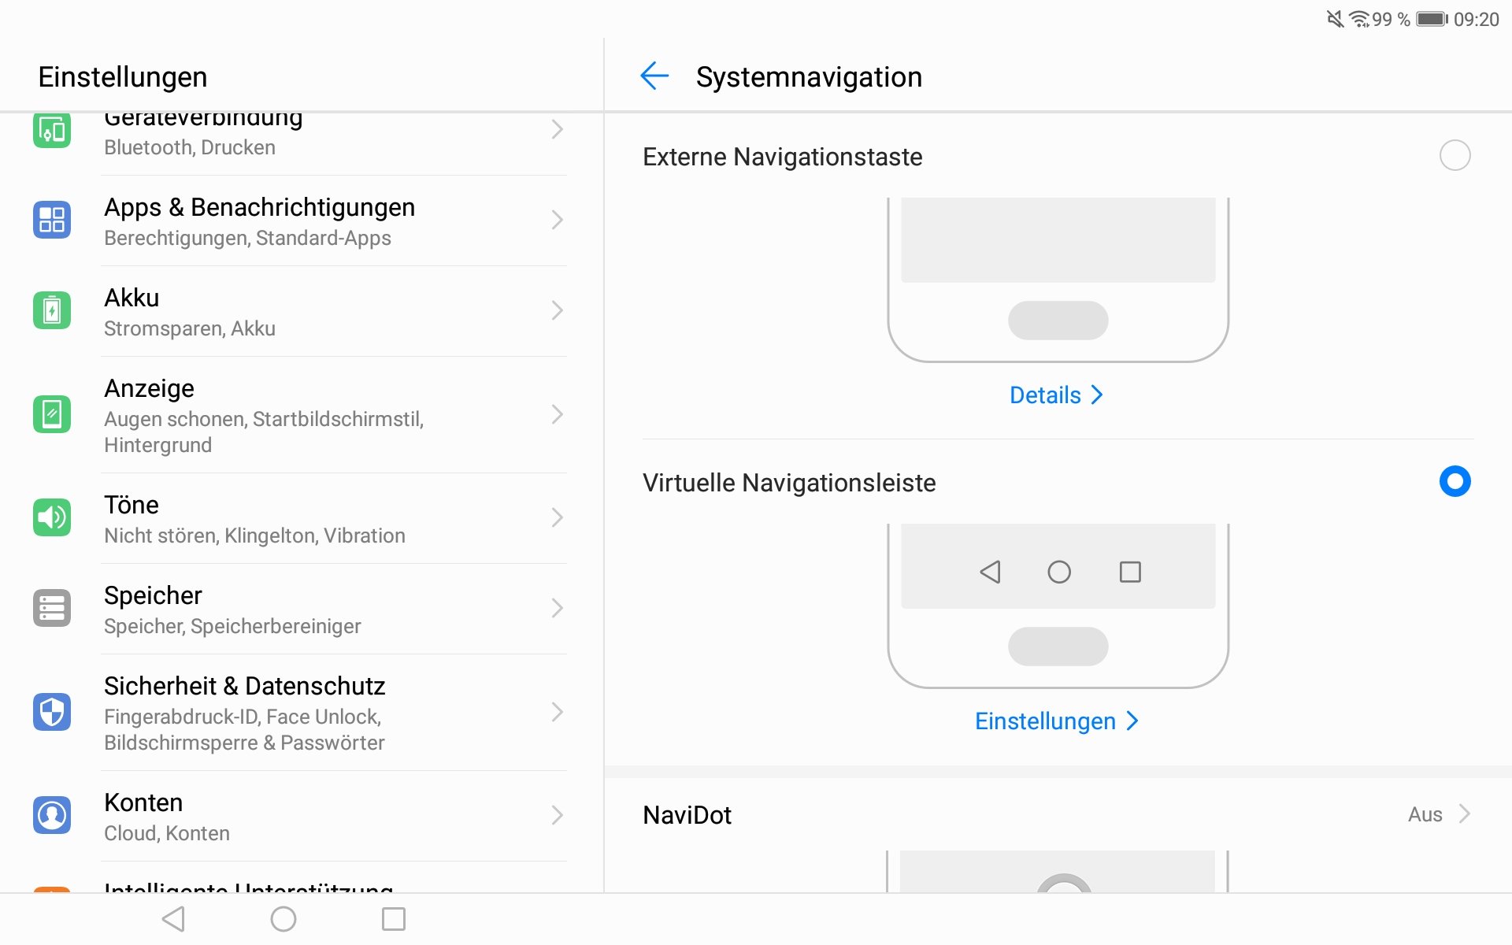Open Apps & Benachrichtigungen grid icon
Viewport: 1512px width, 945px height.
[x=52, y=220]
